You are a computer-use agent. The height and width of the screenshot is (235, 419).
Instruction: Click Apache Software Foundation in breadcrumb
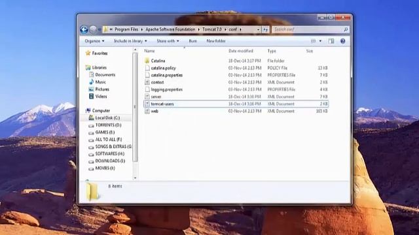coord(170,29)
